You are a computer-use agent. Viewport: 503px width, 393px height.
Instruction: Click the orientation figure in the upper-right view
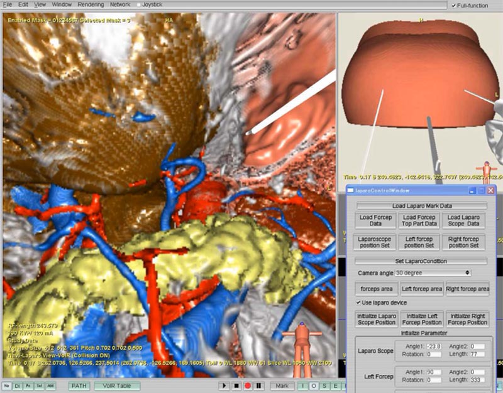coord(487,172)
